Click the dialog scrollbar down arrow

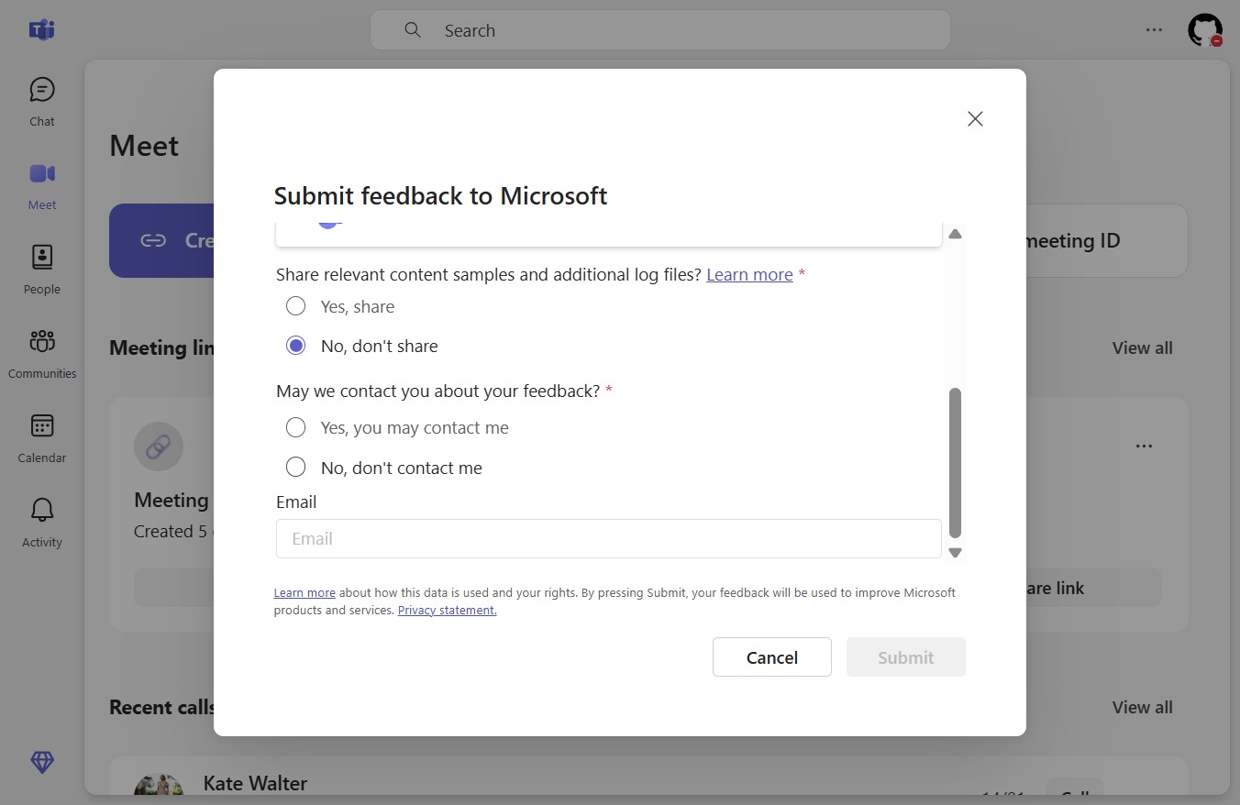(955, 552)
